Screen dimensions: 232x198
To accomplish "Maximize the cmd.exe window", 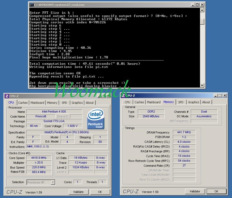I will pyautogui.click(x=197, y=5).
